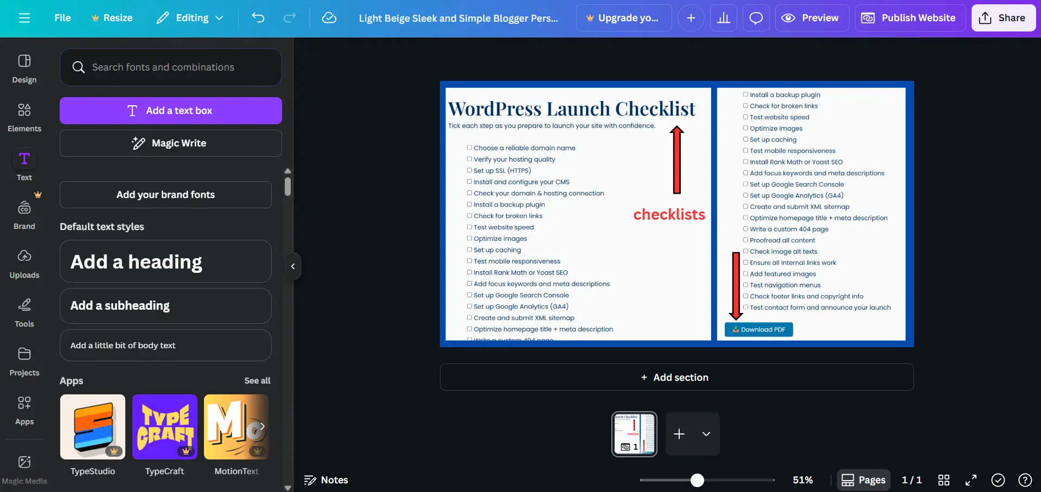Insert the Add a heading text style
This screenshot has height=492, width=1041.
tap(165, 261)
